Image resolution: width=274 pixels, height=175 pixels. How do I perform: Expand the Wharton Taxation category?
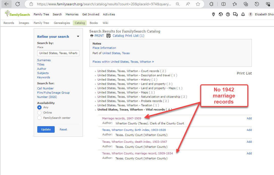pyautogui.click(x=95, y=106)
